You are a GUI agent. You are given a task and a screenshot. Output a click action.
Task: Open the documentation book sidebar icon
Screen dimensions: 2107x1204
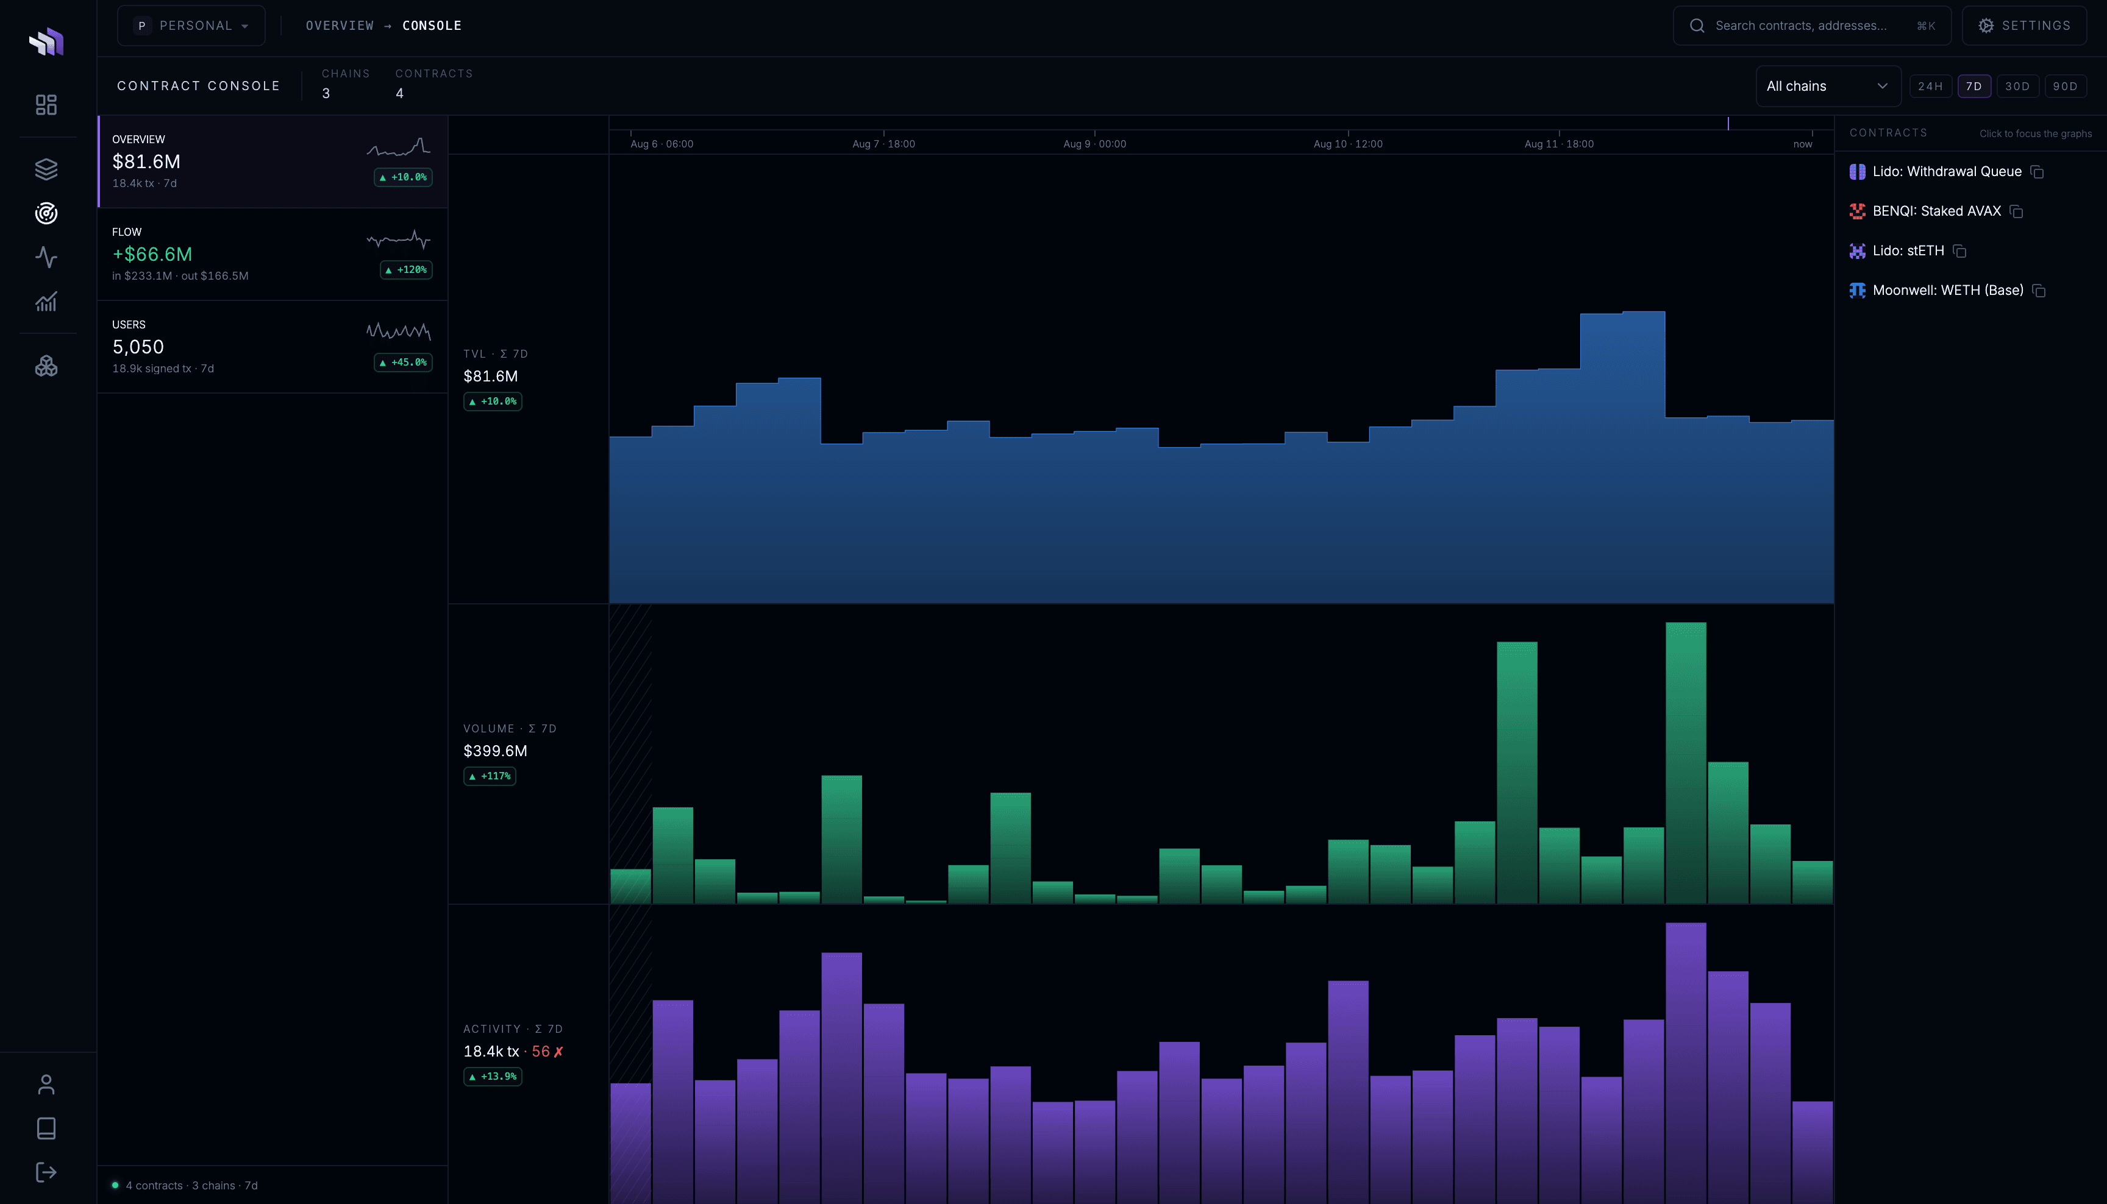[46, 1128]
